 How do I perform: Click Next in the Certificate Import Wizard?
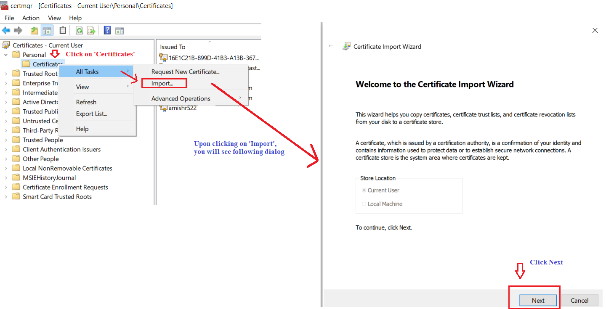(538, 300)
